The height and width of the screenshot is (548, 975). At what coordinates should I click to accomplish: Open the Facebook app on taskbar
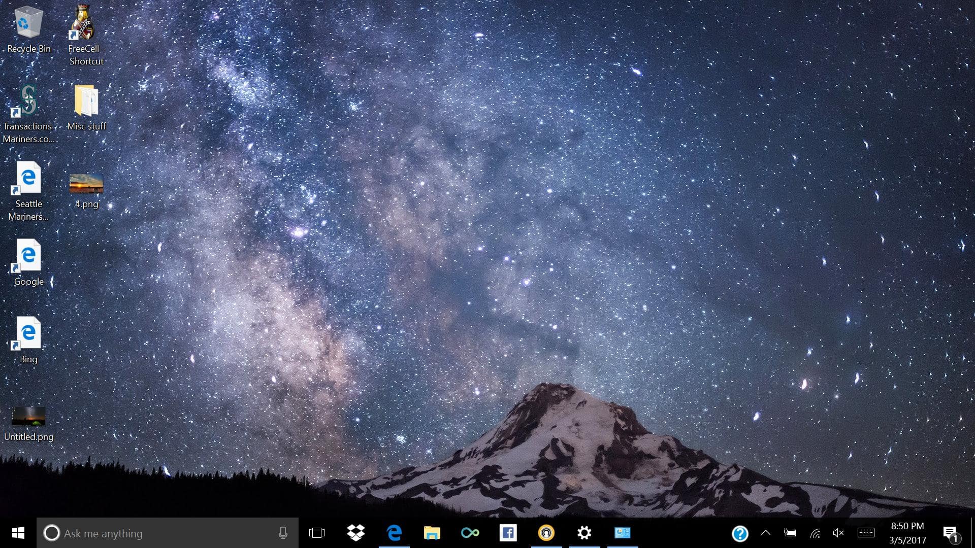[508, 533]
